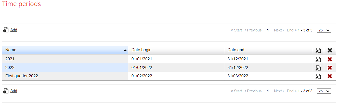Screen dimensions: 337x107
Task: Delete the 2021 time period
Action: tap(330, 59)
